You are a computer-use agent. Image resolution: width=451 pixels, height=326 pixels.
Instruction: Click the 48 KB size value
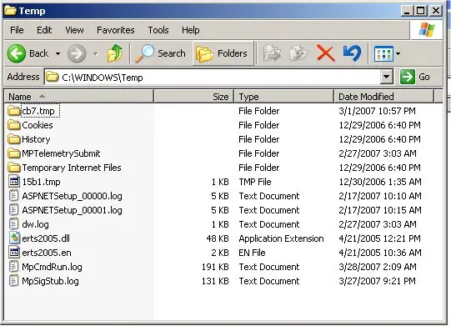click(x=218, y=238)
